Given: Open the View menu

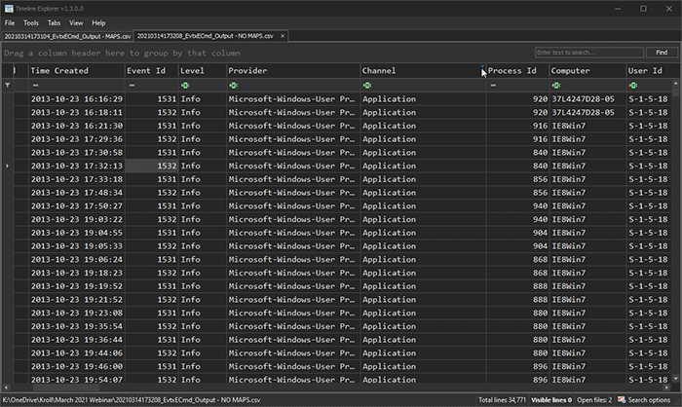Looking at the screenshot, I should pyautogui.click(x=76, y=23).
